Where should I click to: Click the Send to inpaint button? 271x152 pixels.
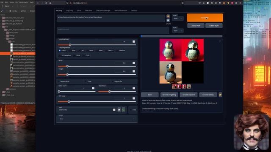click(x=188, y=95)
